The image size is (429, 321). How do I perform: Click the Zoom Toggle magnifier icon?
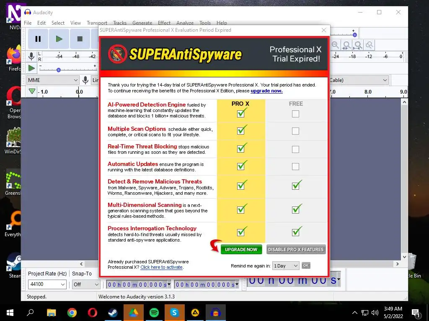tap(370, 45)
